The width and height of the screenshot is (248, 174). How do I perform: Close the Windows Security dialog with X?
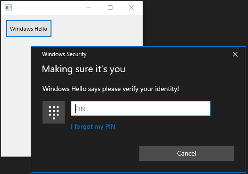pos(235,54)
